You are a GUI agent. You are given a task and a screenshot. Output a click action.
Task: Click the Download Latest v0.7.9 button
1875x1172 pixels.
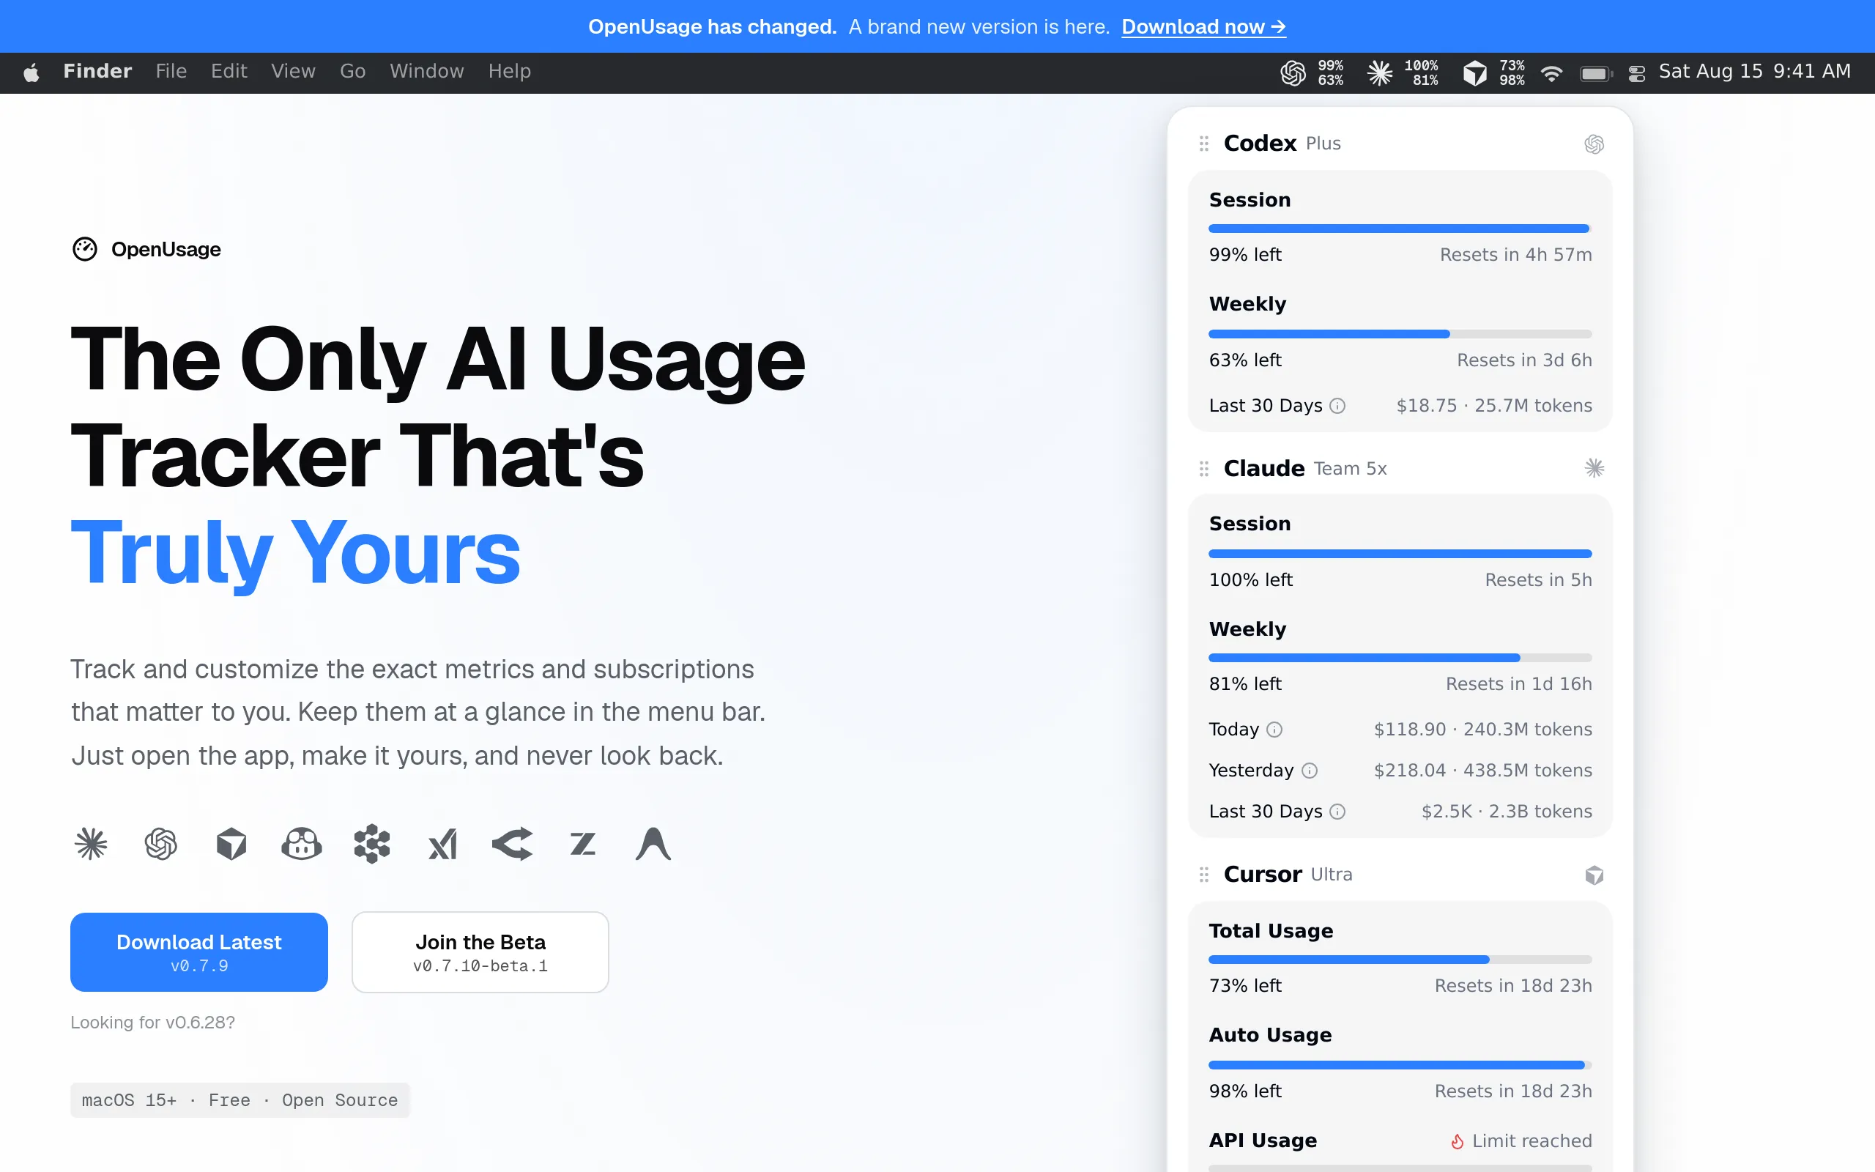click(199, 952)
